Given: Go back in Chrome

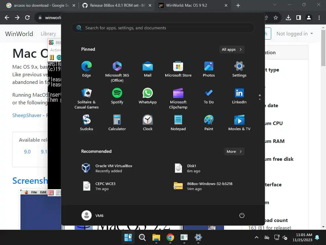Looking at the screenshot, I should pyautogui.click(x=7, y=18).
